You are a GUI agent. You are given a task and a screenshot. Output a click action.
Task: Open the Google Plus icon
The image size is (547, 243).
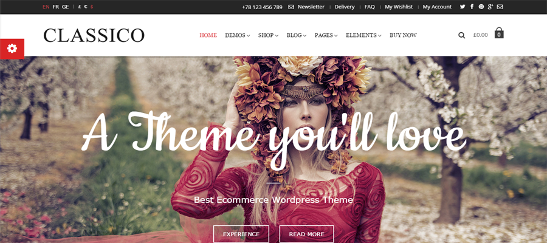click(490, 7)
